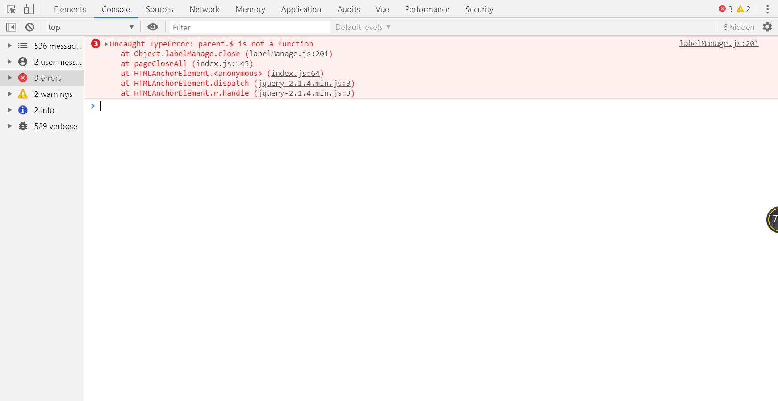Viewport: 778px width, 401px height.
Task: Open the Default levels dropdown
Action: click(x=363, y=27)
